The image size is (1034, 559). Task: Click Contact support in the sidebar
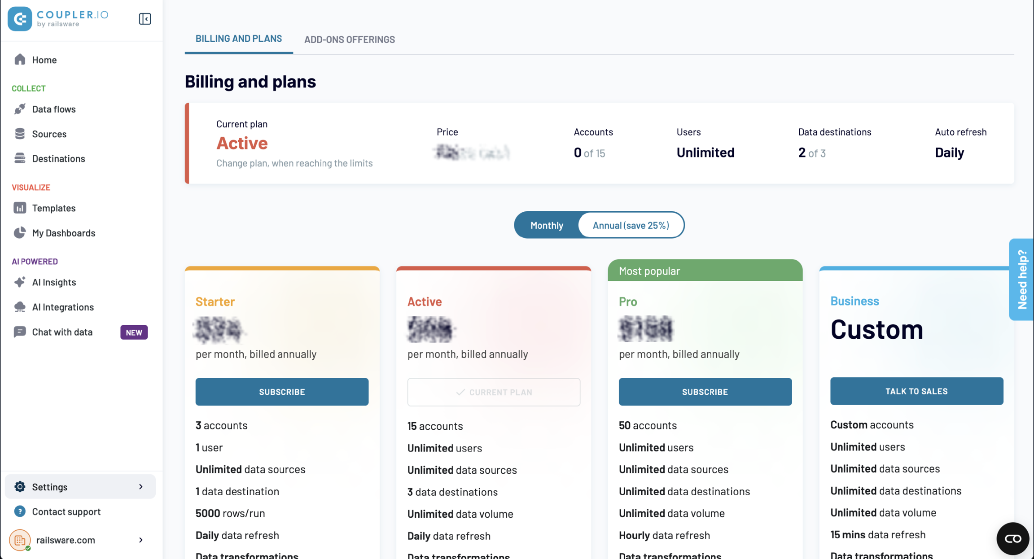click(66, 511)
